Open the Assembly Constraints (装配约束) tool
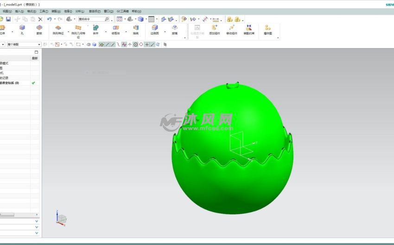Image resolution: width=394 pixels, height=245 pixels. click(x=248, y=30)
